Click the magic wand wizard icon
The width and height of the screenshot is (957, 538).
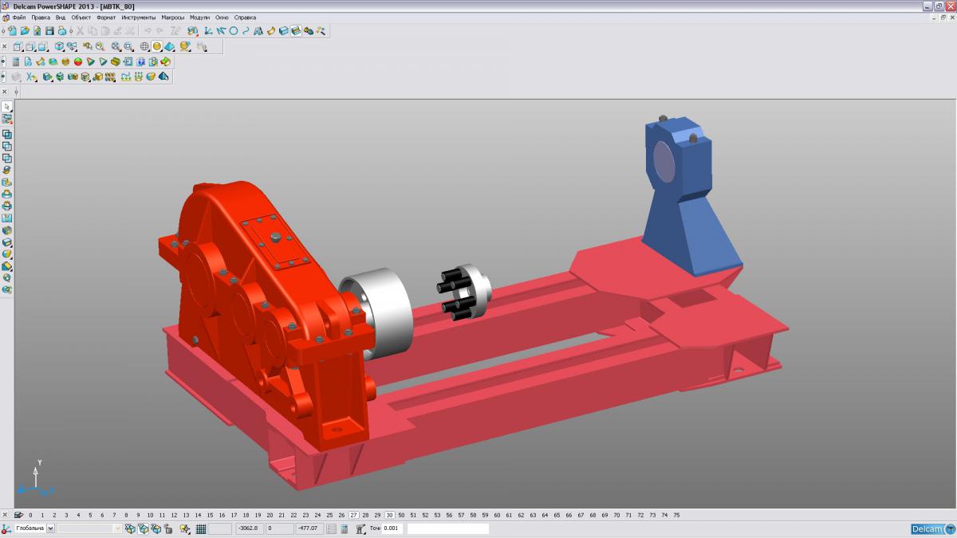(x=321, y=31)
